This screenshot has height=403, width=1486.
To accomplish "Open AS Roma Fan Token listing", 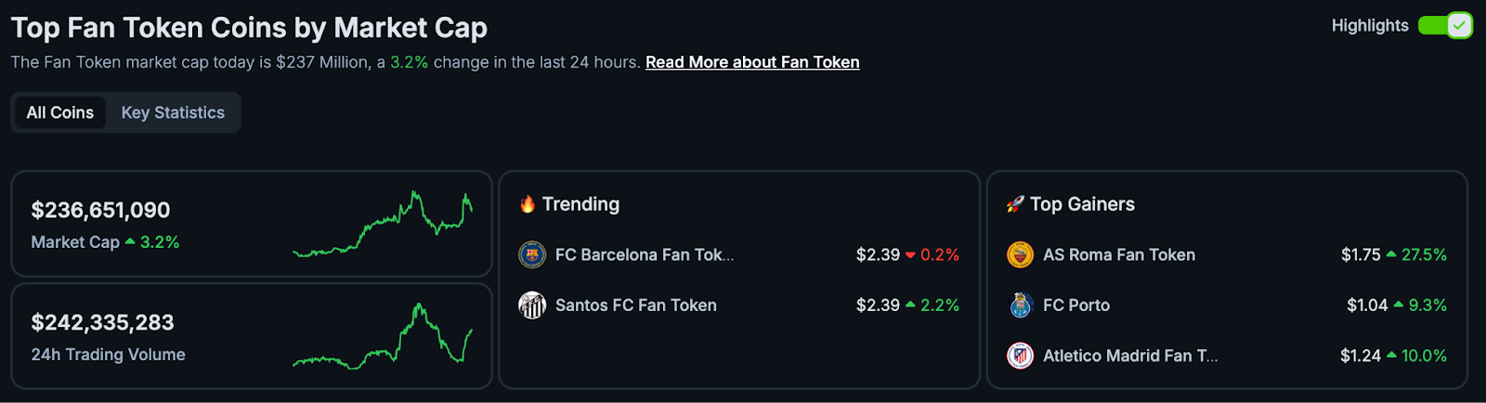I will [x=1119, y=254].
